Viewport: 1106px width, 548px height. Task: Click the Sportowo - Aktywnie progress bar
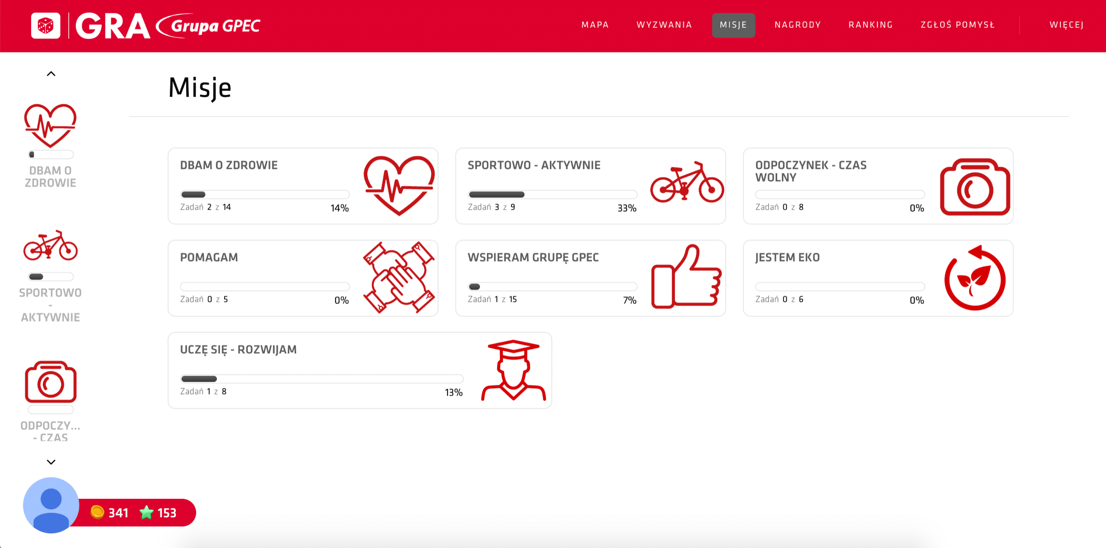[x=552, y=194]
